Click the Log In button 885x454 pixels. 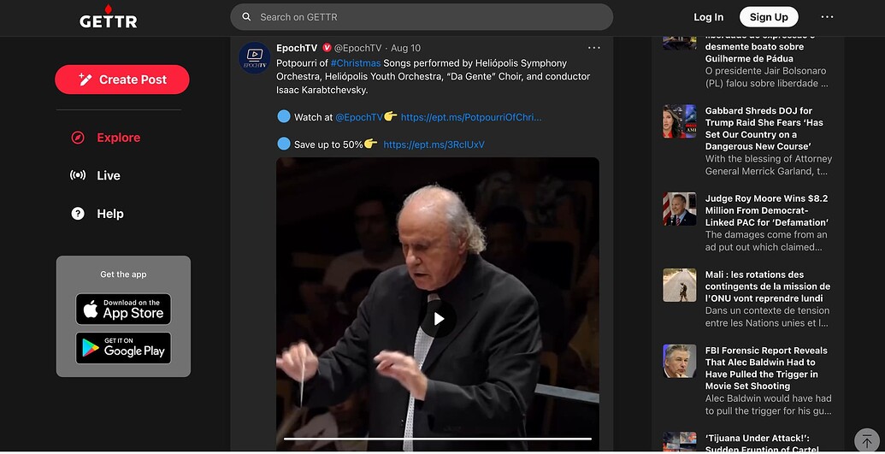tap(708, 17)
